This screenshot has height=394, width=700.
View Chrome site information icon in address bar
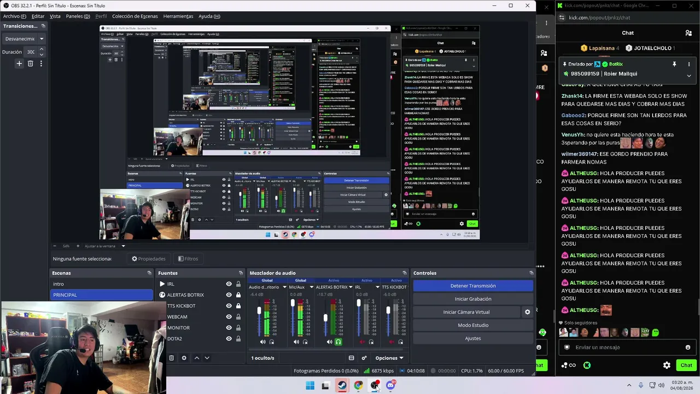tap(562, 18)
